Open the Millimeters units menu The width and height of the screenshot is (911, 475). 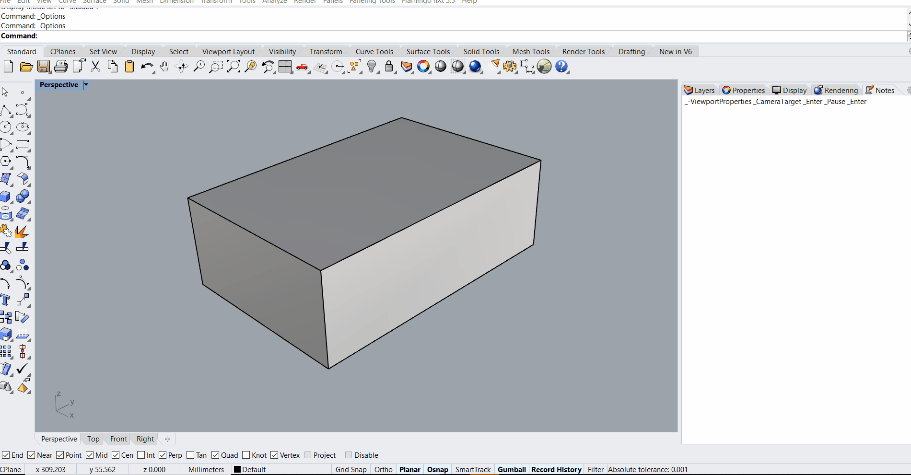tap(206, 470)
